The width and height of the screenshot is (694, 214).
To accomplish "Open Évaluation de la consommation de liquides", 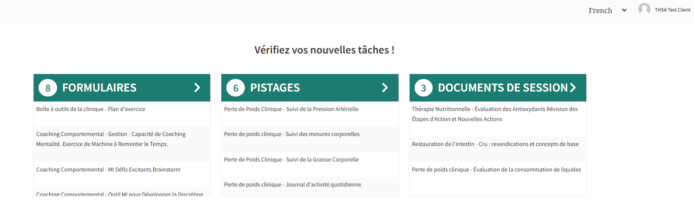I will click(496, 169).
